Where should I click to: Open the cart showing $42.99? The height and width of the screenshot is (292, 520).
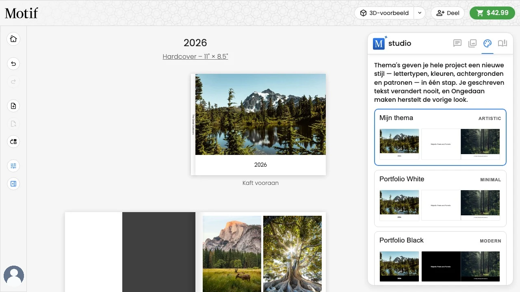[x=492, y=13]
